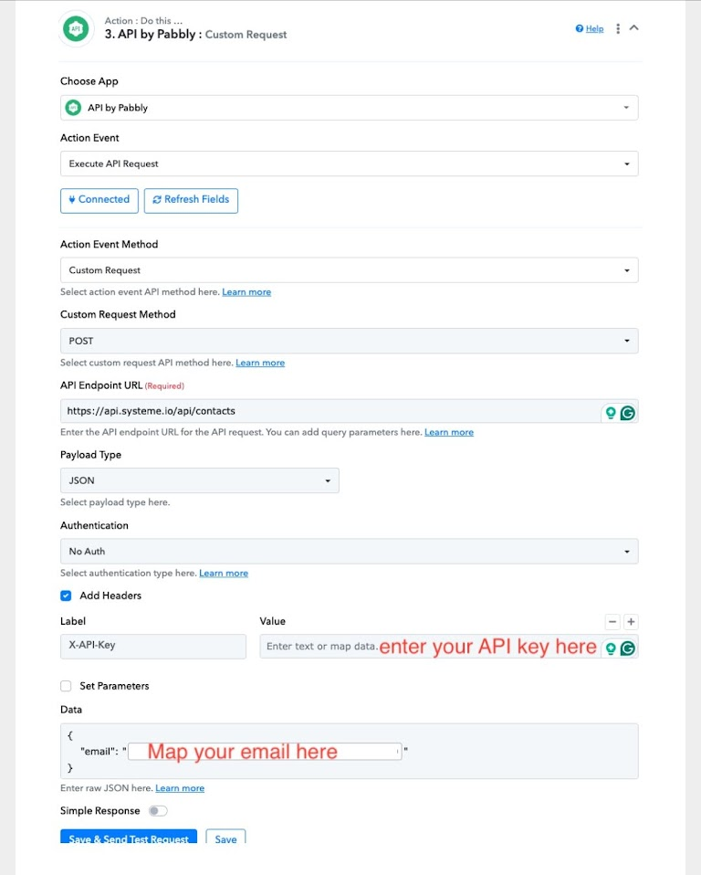
Task: Click the Grammarly icon in the header Value field
Action: click(x=627, y=648)
